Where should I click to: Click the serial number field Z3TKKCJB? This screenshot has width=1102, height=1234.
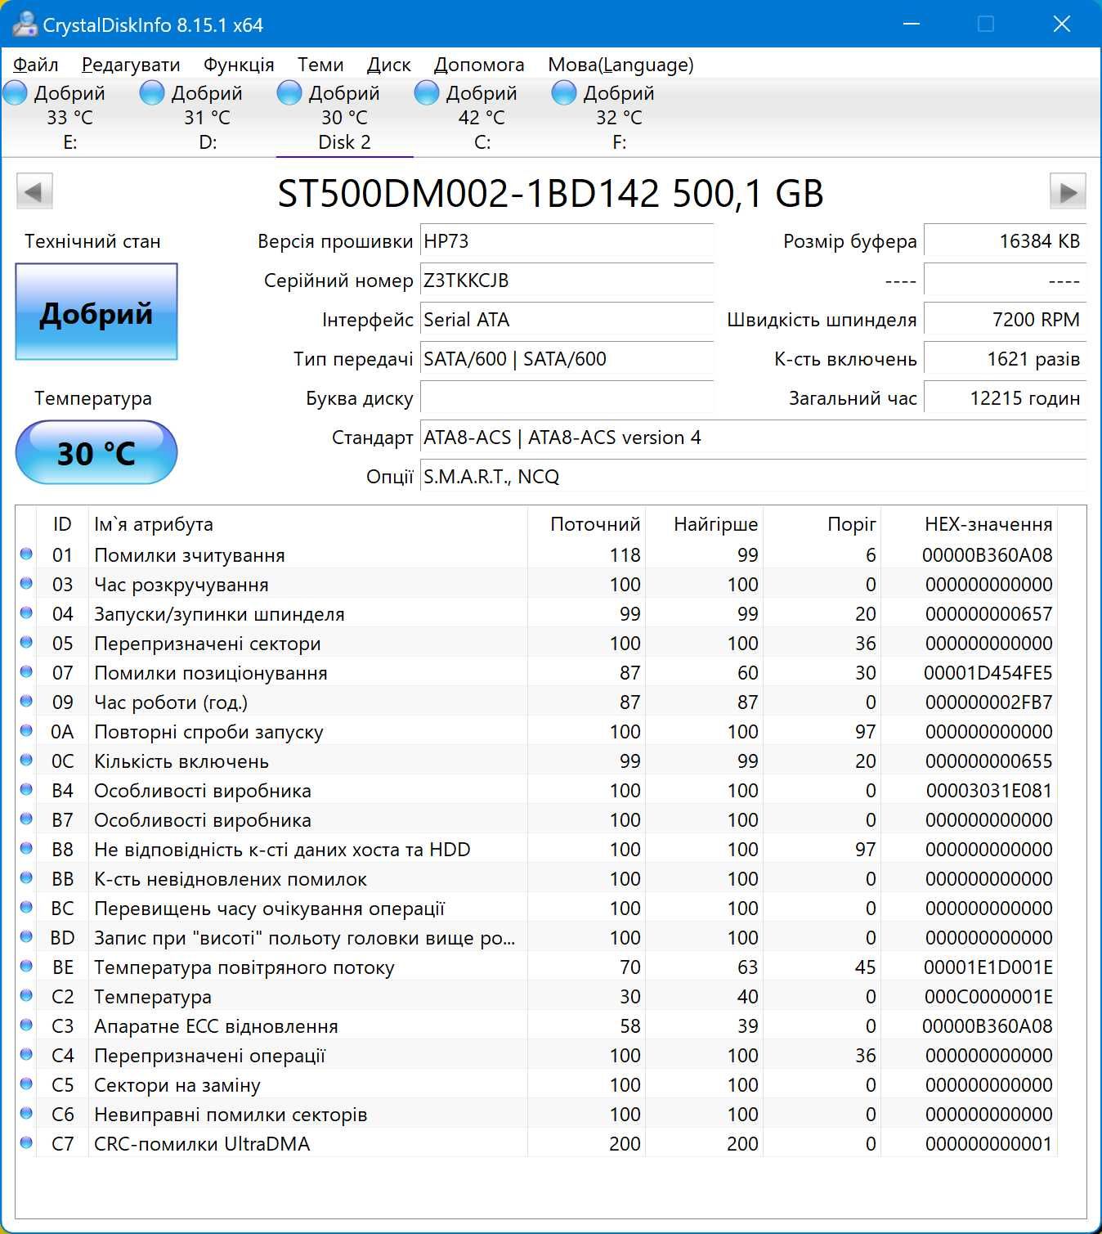click(567, 280)
